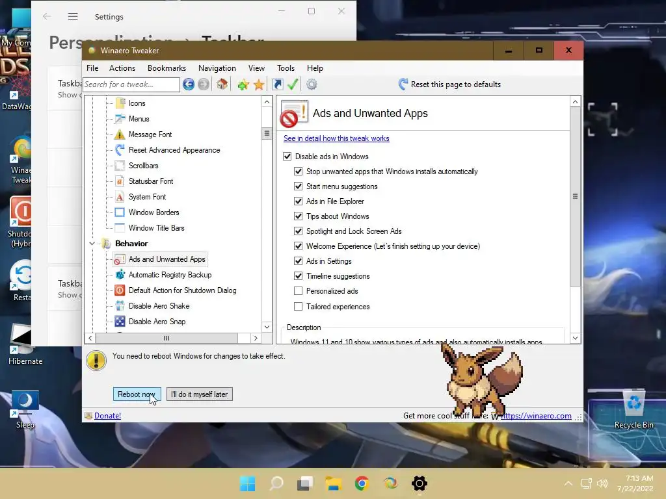The height and width of the screenshot is (499, 666).
Task: Click tree panel scroll up arrow
Action: point(267,102)
